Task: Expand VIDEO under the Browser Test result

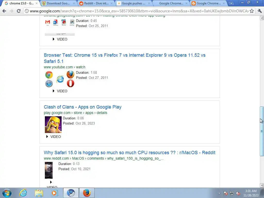Action: click(60, 91)
